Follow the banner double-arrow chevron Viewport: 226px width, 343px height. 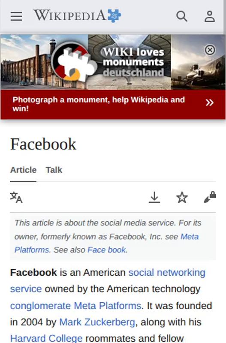tap(209, 102)
